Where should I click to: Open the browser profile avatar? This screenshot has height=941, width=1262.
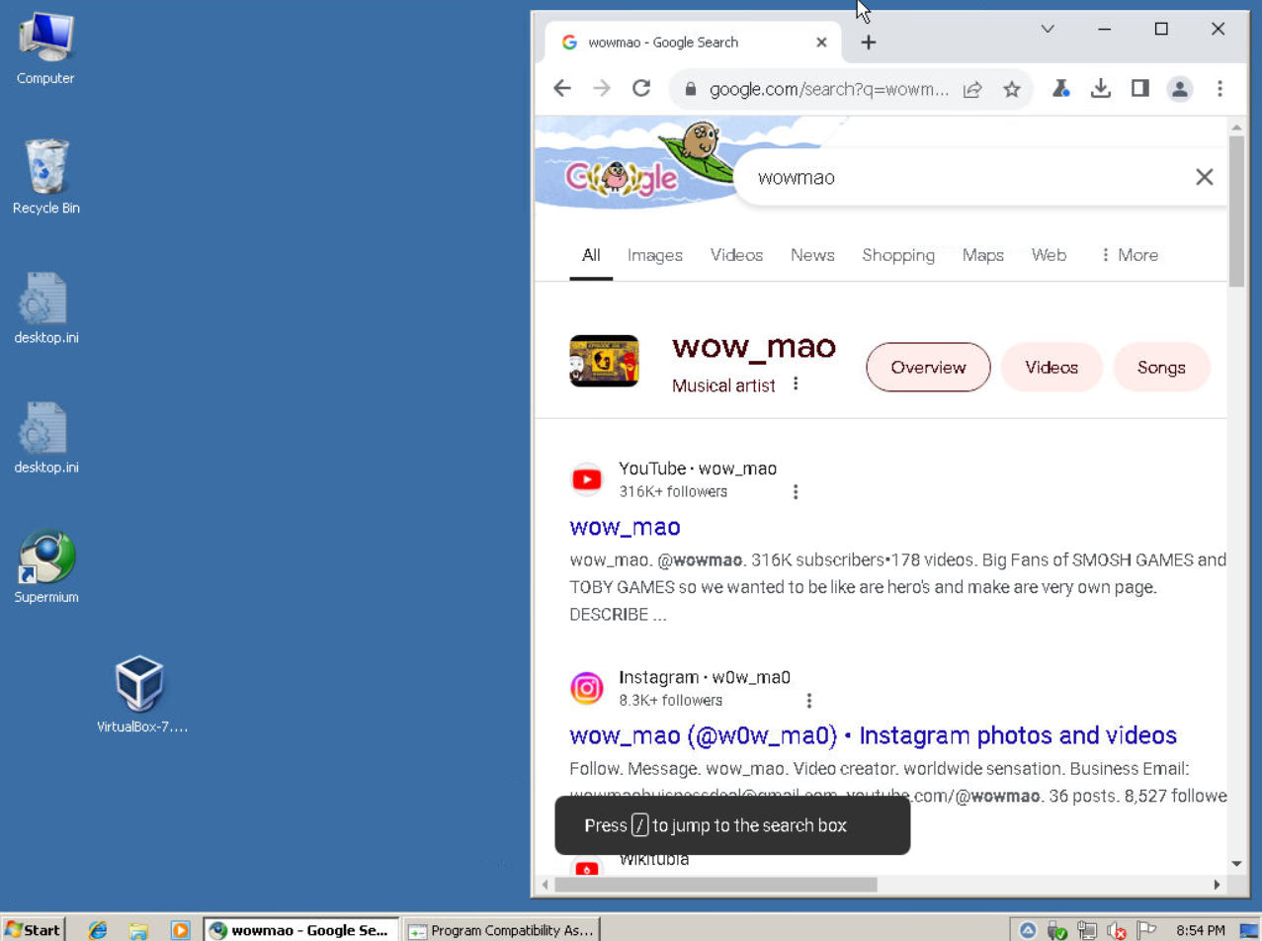click(x=1180, y=89)
